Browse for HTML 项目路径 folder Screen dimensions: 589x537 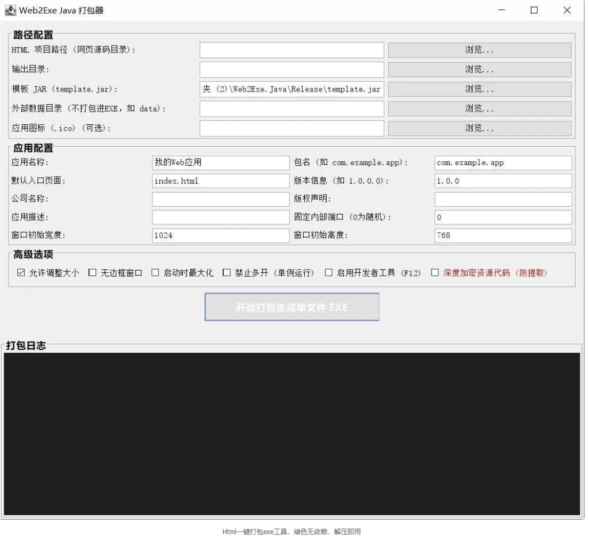click(480, 49)
